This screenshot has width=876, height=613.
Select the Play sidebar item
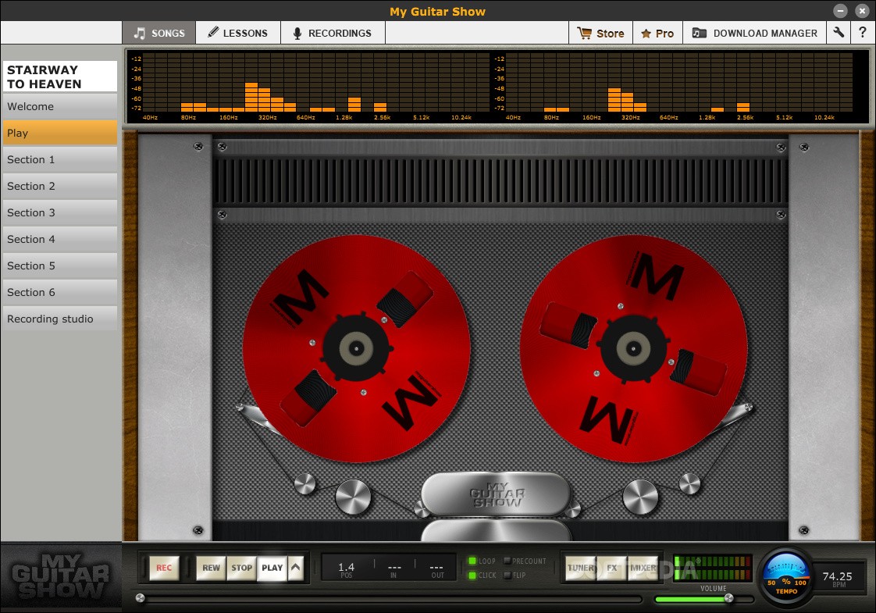tap(60, 133)
